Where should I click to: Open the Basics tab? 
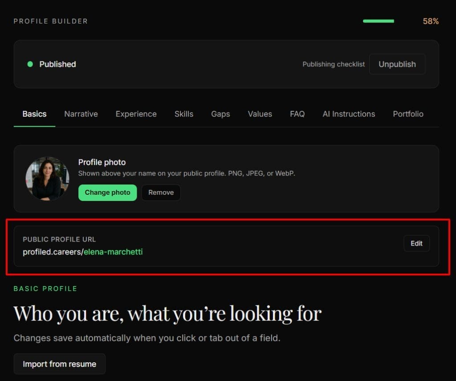[34, 114]
